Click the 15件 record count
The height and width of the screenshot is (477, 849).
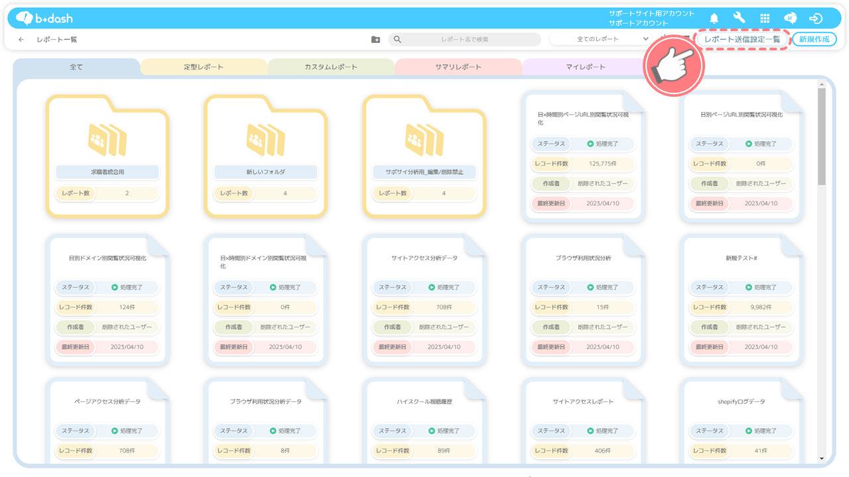[602, 307]
